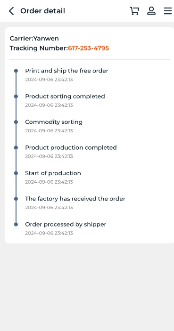The image size is (174, 331).
Task: Click the Start of production timeline dot
Action: tap(16, 173)
